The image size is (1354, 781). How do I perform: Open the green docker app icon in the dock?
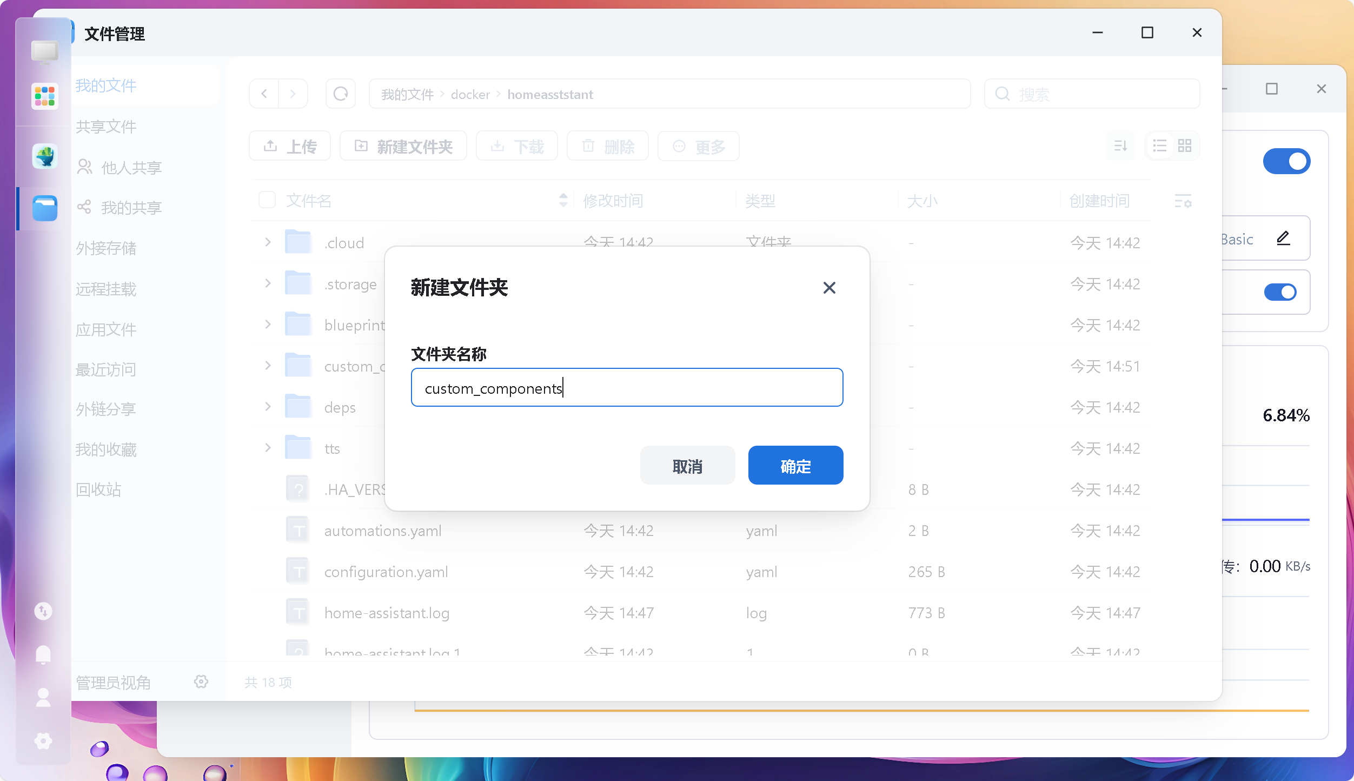(44, 156)
